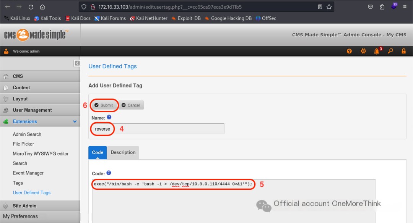Viewport: 413px width, 223px height.
Task: Open File Picker under Extensions
Action: coord(23,144)
